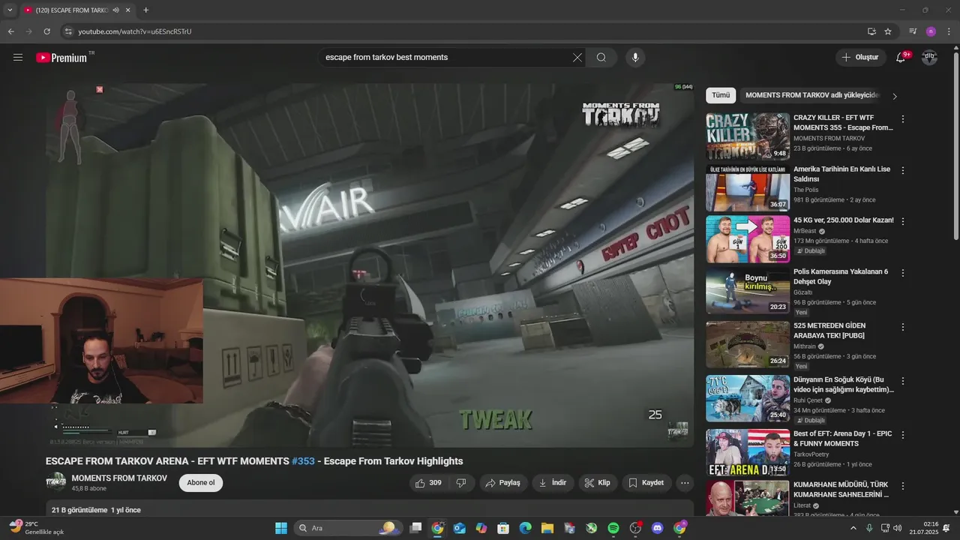Open Discord from the taskbar
The image size is (960, 540).
(x=658, y=528)
